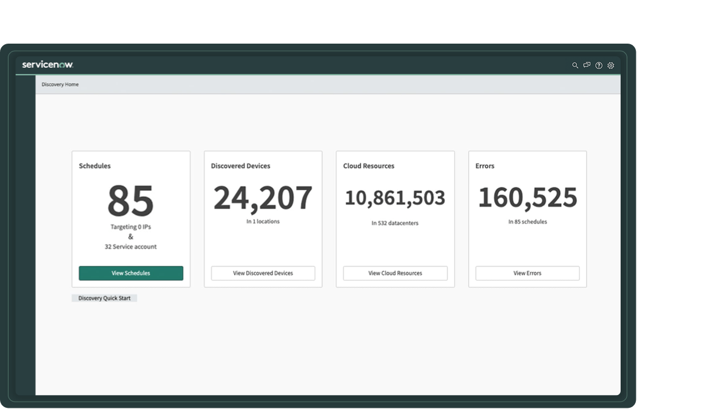728x409 pixels.
Task: Select View Discovered Devices
Action: tap(263, 273)
